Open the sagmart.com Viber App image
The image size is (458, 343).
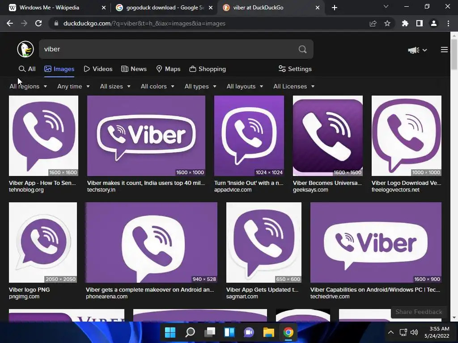(264, 243)
